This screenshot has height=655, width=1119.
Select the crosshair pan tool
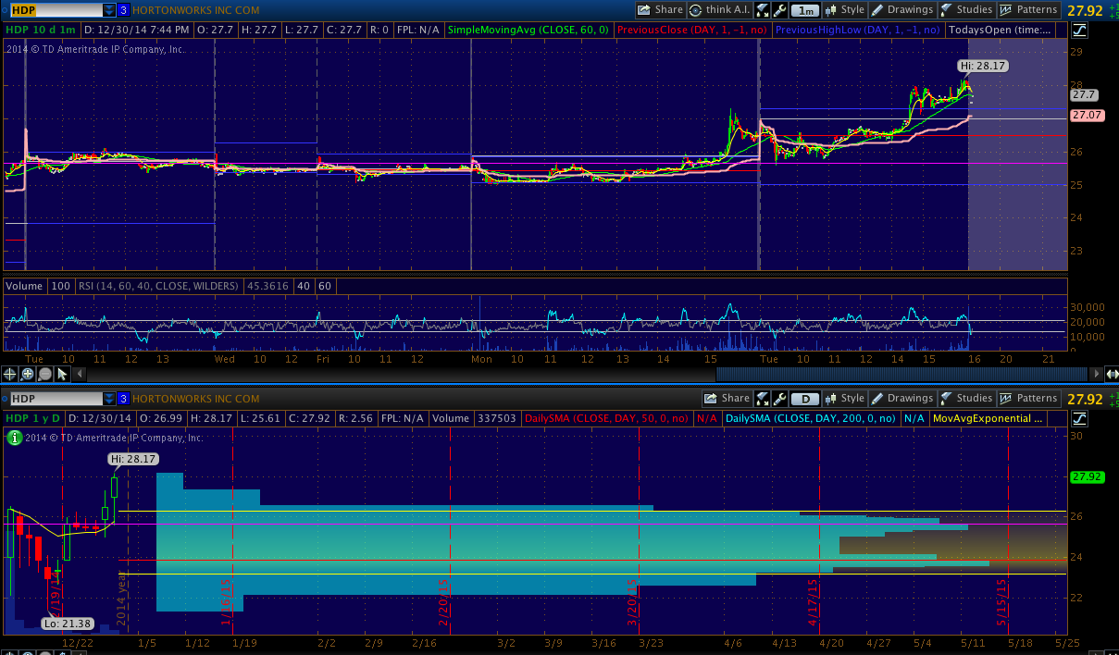coord(10,374)
